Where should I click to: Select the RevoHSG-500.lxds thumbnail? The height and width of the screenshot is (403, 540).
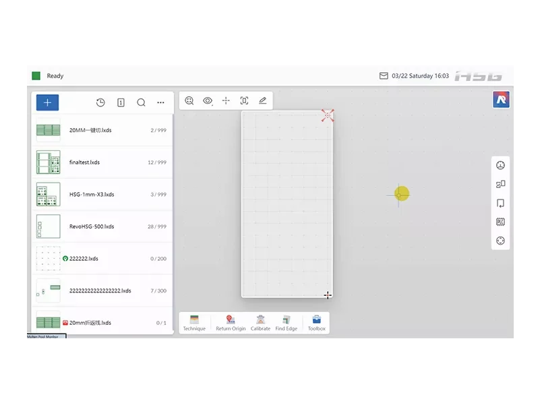click(49, 226)
